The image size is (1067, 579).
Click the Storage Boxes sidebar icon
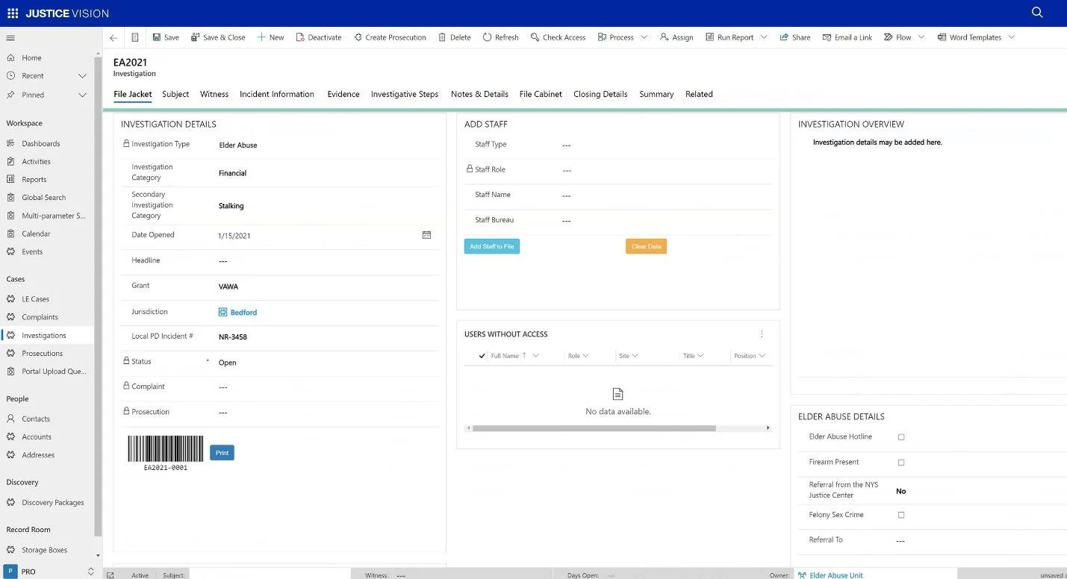[10, 550]
